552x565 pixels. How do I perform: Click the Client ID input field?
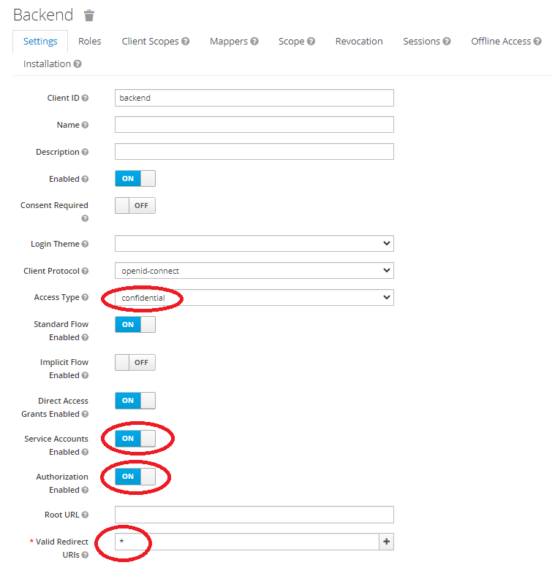click(x=254, y=98)
